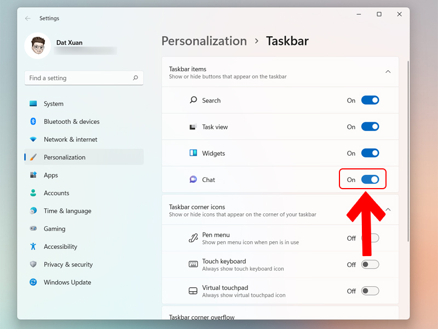438x329 pixels.
Task: Open Bluetooth & devices category
Action: [84, 121]
